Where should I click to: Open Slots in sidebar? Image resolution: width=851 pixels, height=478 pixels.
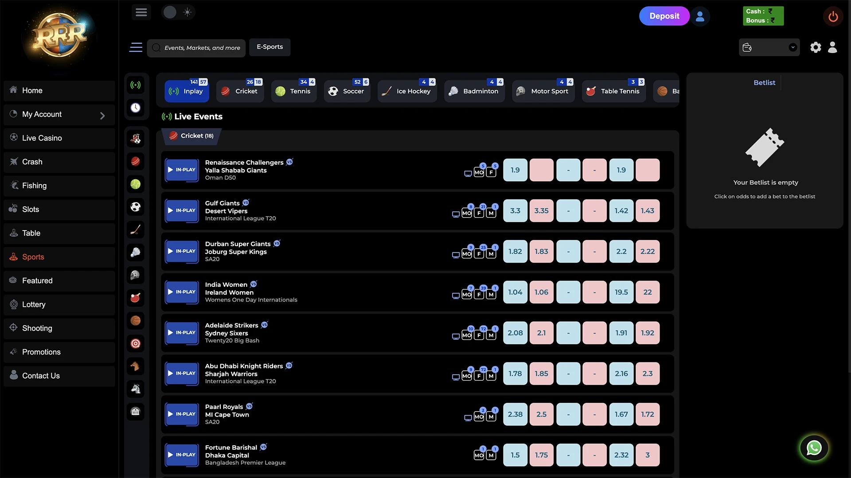[x=59, y=209]
